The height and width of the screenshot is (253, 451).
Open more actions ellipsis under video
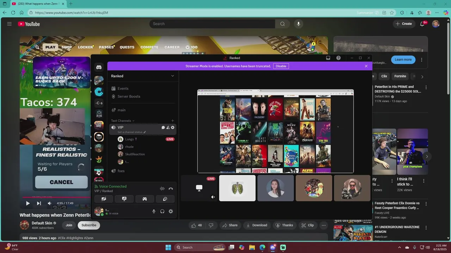(323, 225)
